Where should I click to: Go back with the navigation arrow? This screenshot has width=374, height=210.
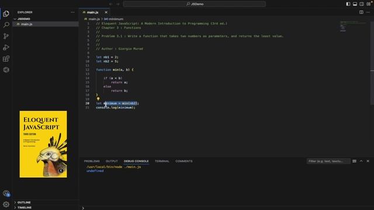coord(110,4)
